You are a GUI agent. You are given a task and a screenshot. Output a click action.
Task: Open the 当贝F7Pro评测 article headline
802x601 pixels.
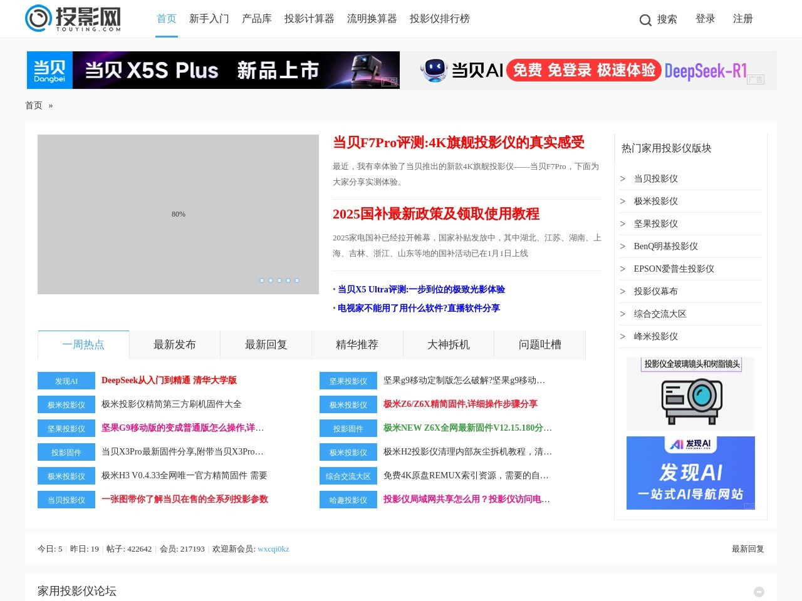point(458,143)
